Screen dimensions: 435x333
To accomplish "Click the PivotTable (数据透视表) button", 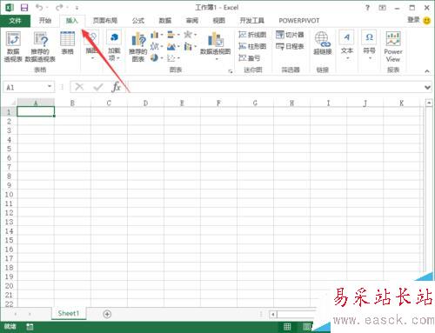I will [x=13, y=46].
